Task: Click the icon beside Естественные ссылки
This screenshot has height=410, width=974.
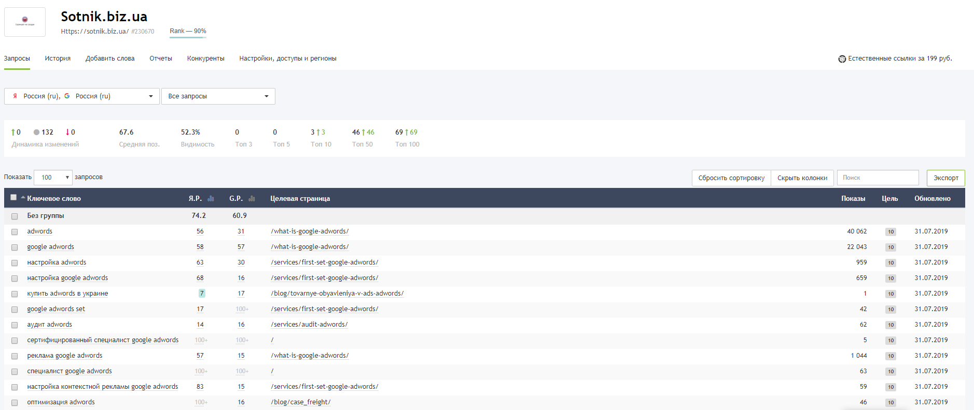Action: (x=842, y=59)
